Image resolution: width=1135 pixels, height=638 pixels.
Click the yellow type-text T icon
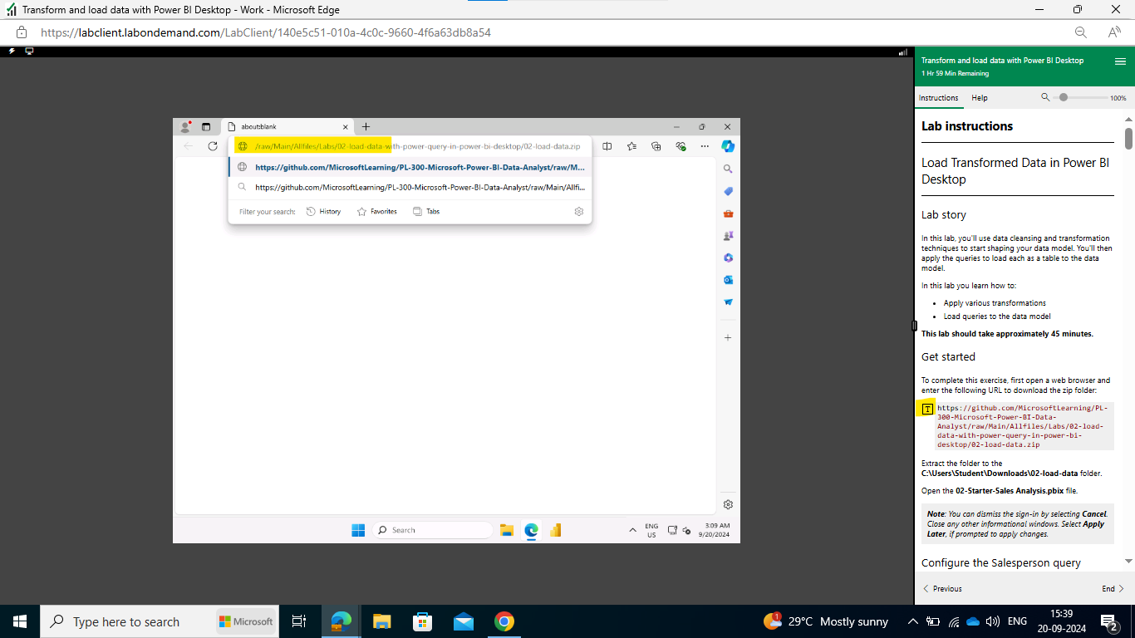[x=927, y=409]
